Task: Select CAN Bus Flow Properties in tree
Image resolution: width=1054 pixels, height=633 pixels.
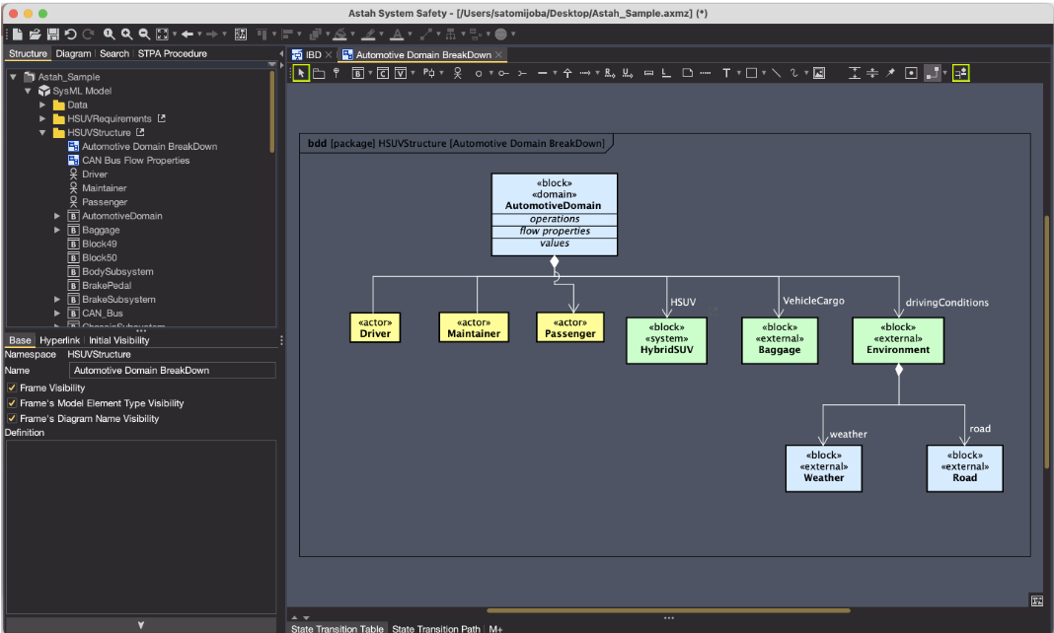Action: click(x=135, y=161)
